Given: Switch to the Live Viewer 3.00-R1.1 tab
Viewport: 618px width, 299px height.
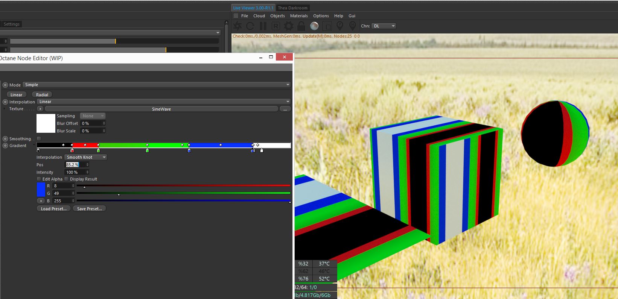Looking at the screenshot, I should tap(253, 8).
